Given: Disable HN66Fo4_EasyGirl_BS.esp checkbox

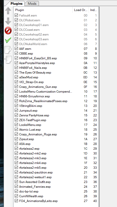Looking at the screenshot, I should coord(16,58).
